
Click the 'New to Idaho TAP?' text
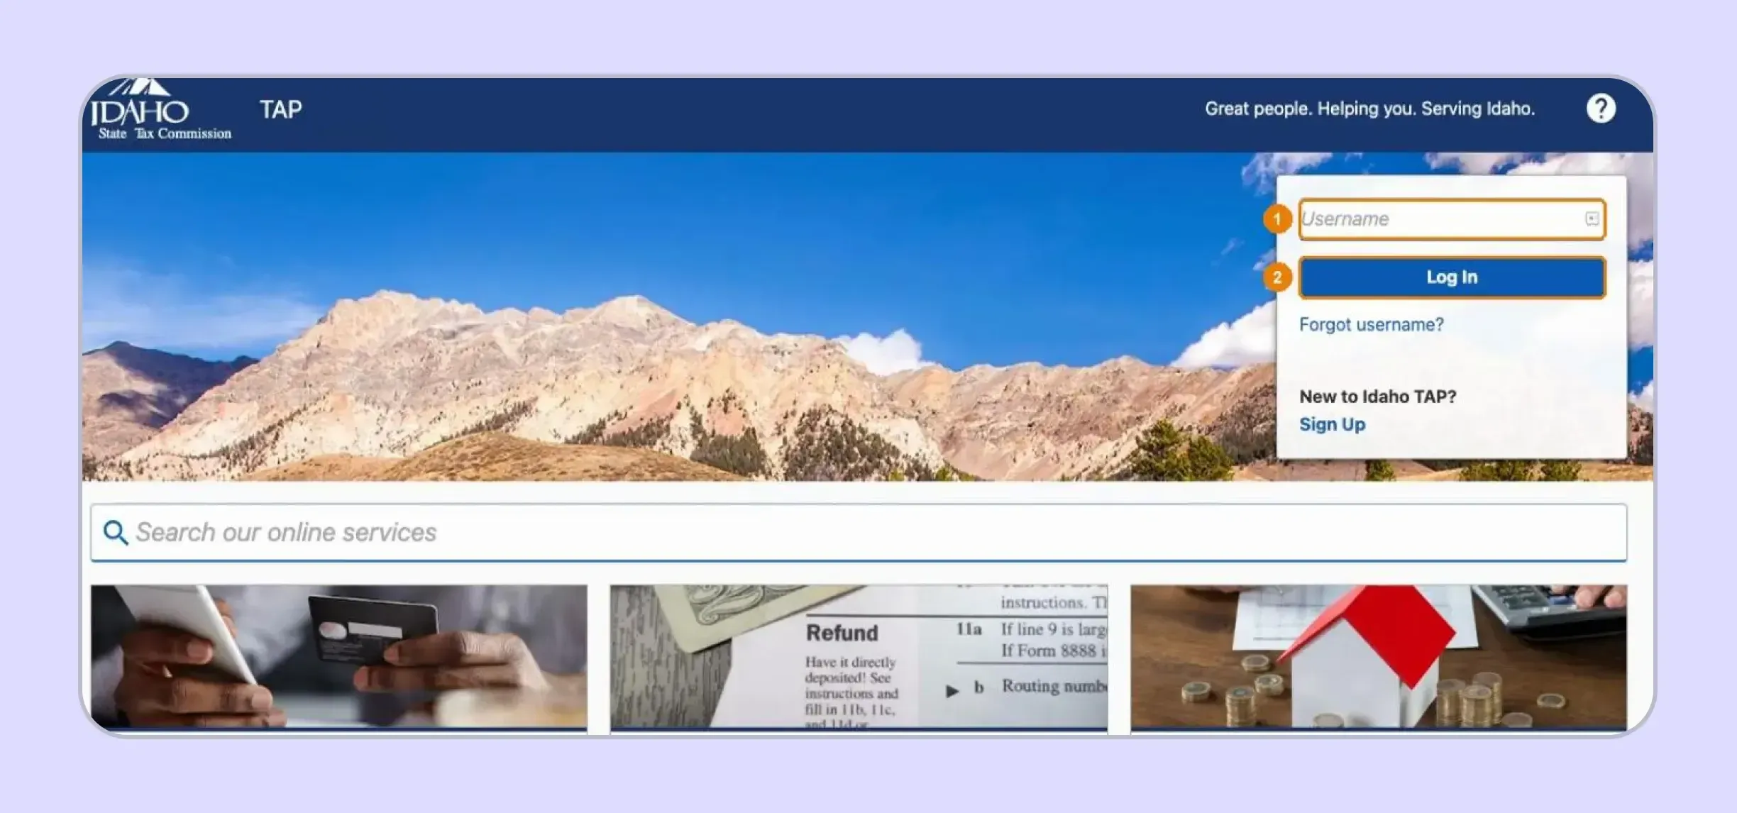coord(1377,397)
